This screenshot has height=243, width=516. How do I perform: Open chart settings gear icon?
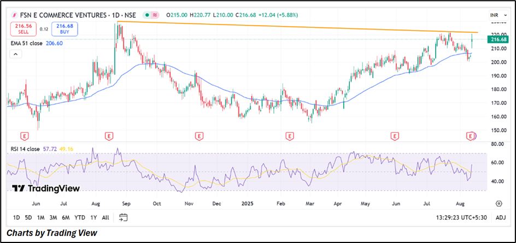pyautogui.click(x=499, y=203)
